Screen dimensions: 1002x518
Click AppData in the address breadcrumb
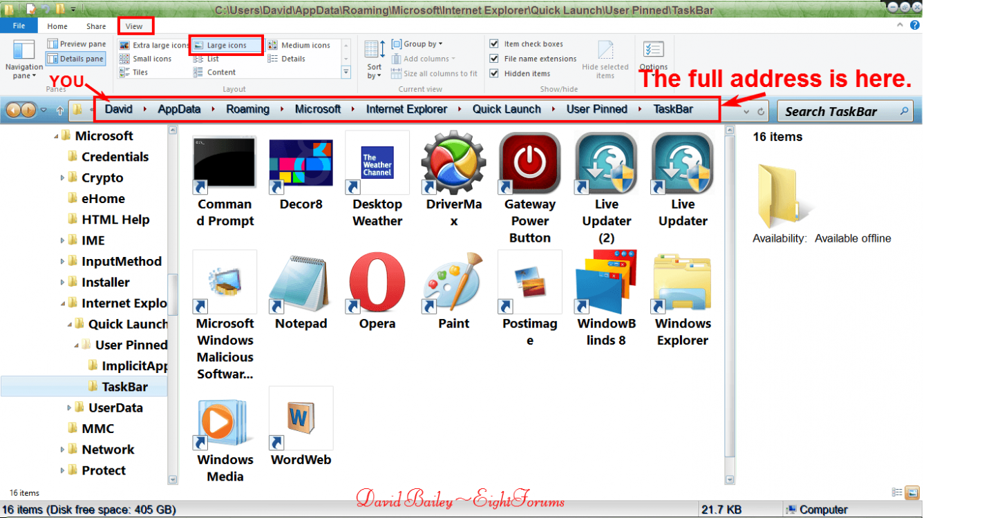[x=179, y=109]
